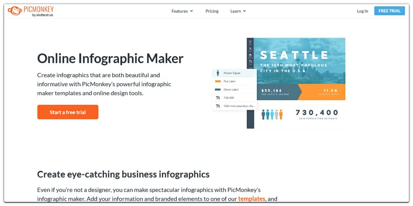
Task: Click the orange Start a free trial button
Action: click(x=68, y=112)
